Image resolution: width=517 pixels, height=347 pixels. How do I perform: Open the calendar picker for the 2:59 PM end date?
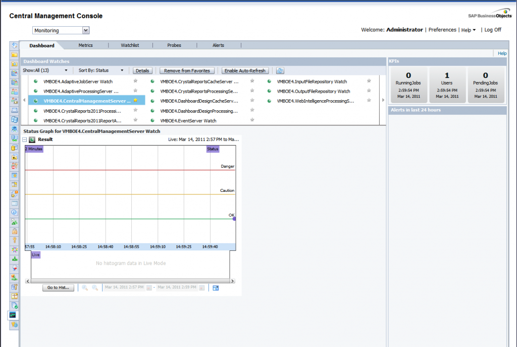coord(202,288)
